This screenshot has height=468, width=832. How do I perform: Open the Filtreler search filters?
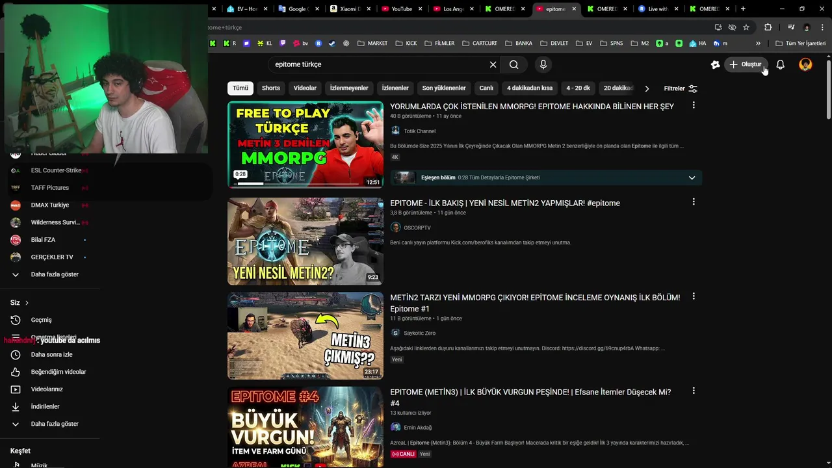pyautogui.click(x=681, y=88)
